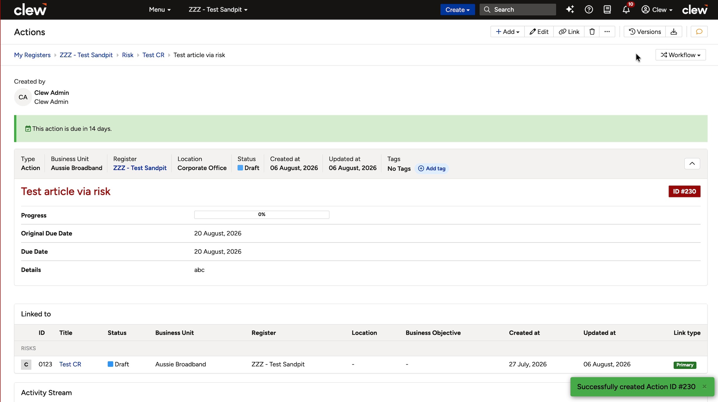Open ZZZ - Test Sandpit register link in metadata
The image size is (718, 402).
pos(140,168)
